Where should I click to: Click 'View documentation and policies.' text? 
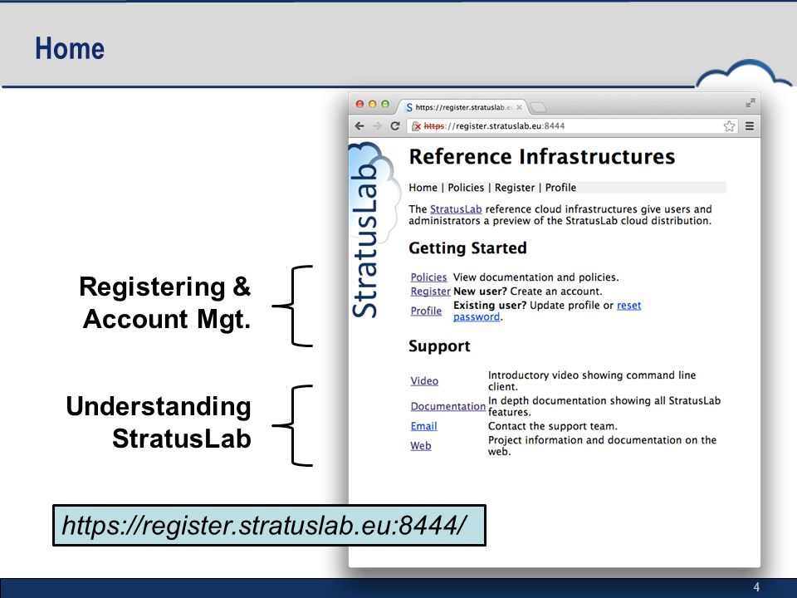tap(535, 277)
